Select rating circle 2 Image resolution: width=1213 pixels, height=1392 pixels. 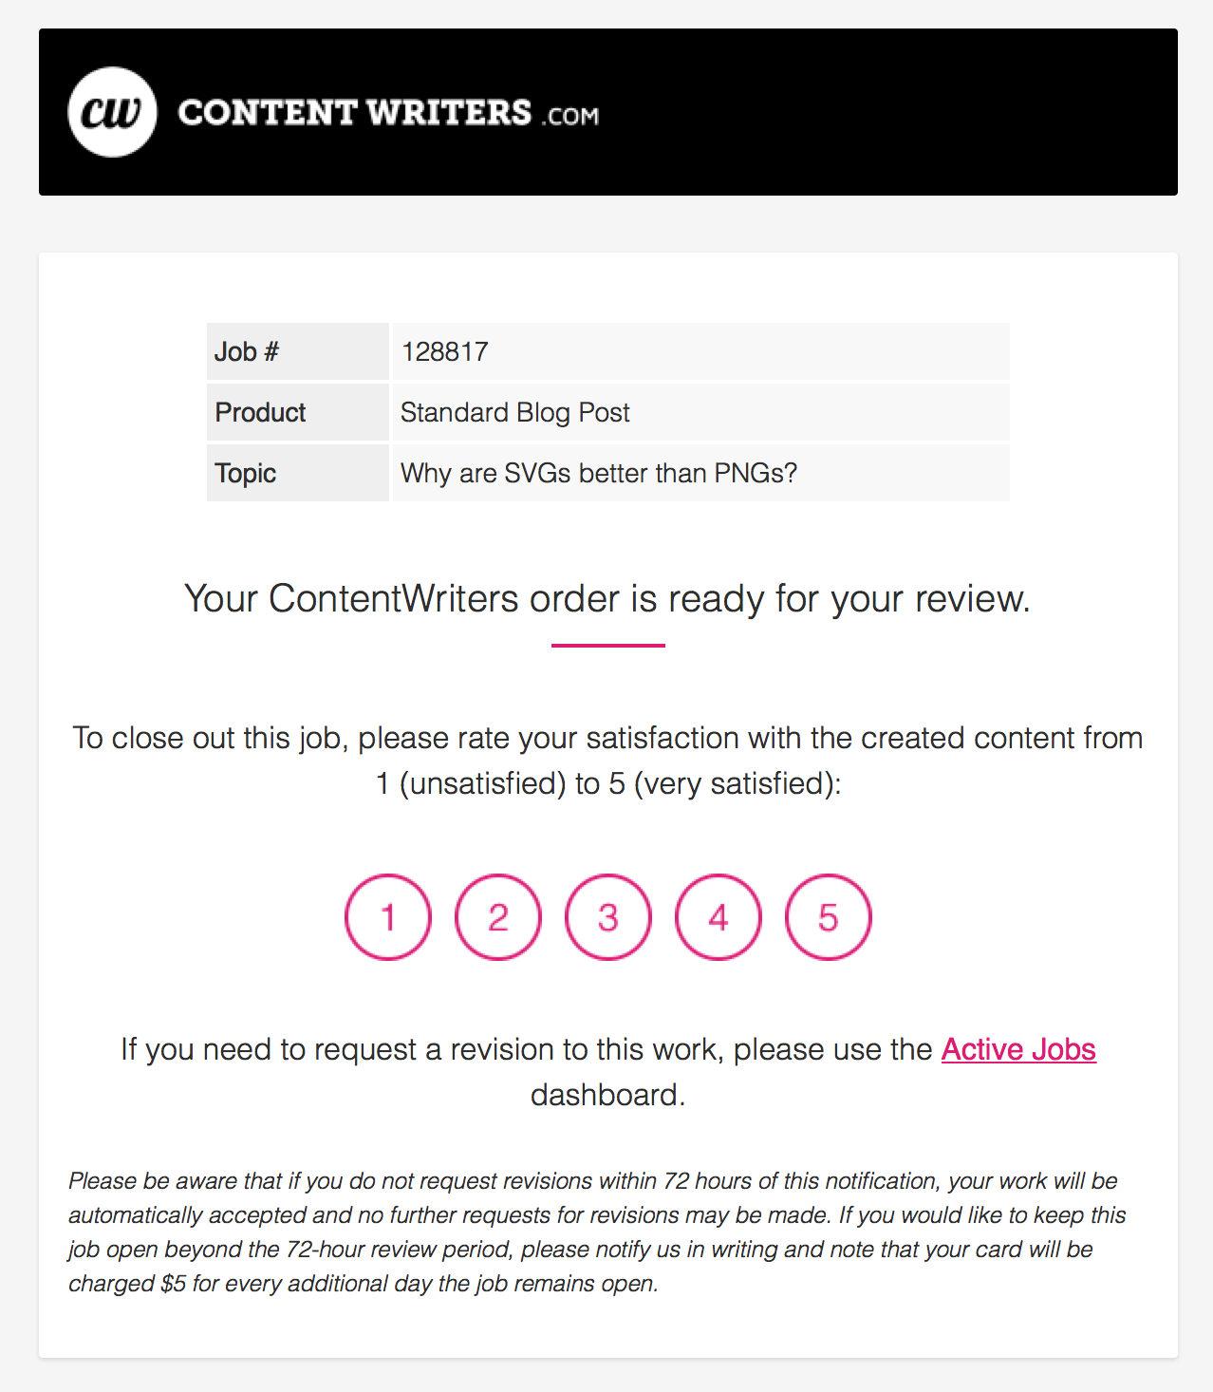coord(498,917)
